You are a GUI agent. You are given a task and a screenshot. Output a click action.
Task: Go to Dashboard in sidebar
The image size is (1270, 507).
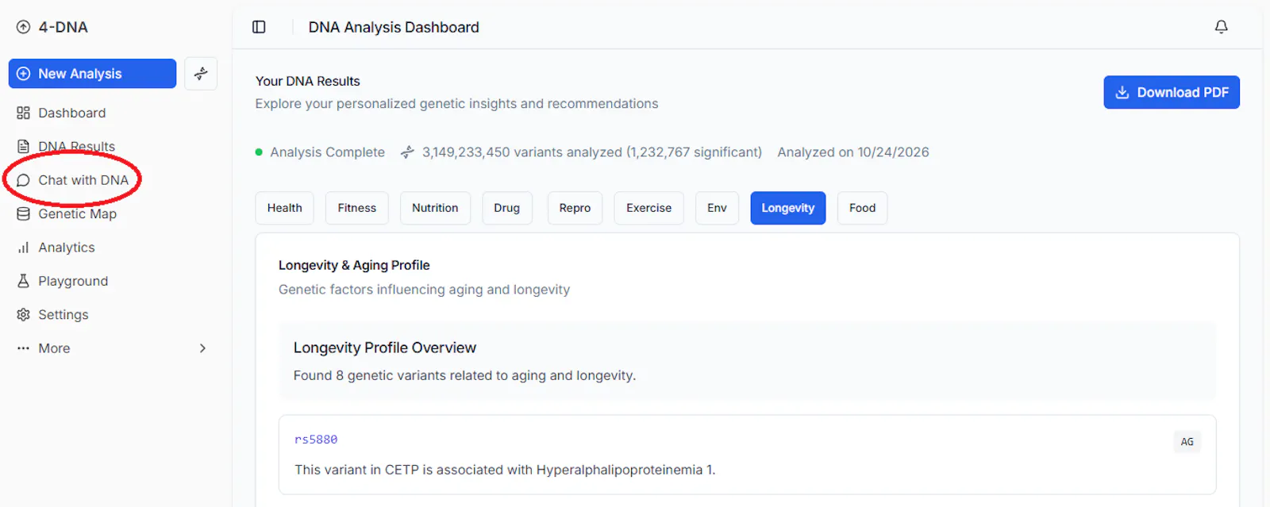point(72,113)
